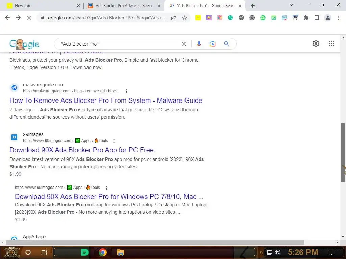Open more options for second 99images result
Screen dimensions: 346x259
pos(106,188)
